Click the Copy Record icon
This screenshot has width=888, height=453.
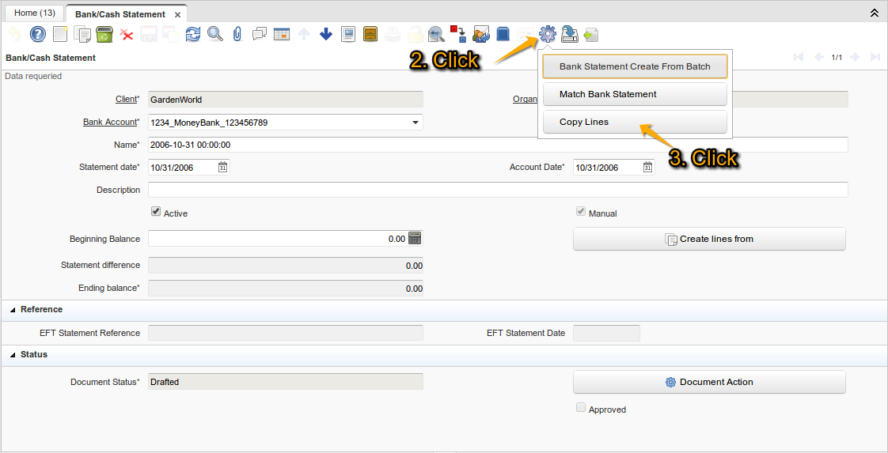click(82, 35)
